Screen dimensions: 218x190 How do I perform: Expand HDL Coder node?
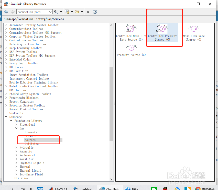point(6,67)
